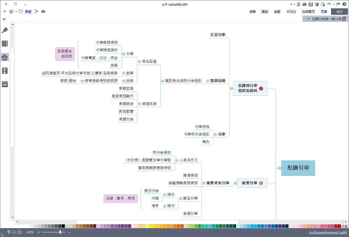Click the export document icon in title bar

click(x=298, y=4)
